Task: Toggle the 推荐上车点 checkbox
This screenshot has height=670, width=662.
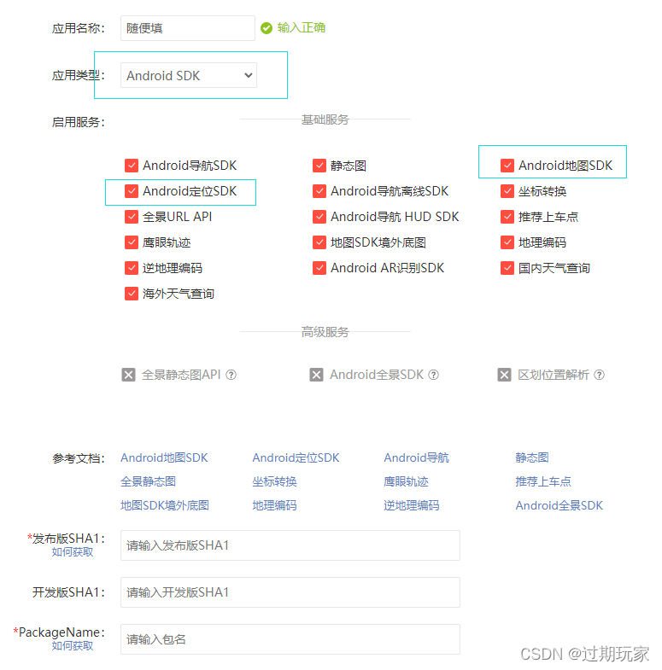Action: point(507,217)
